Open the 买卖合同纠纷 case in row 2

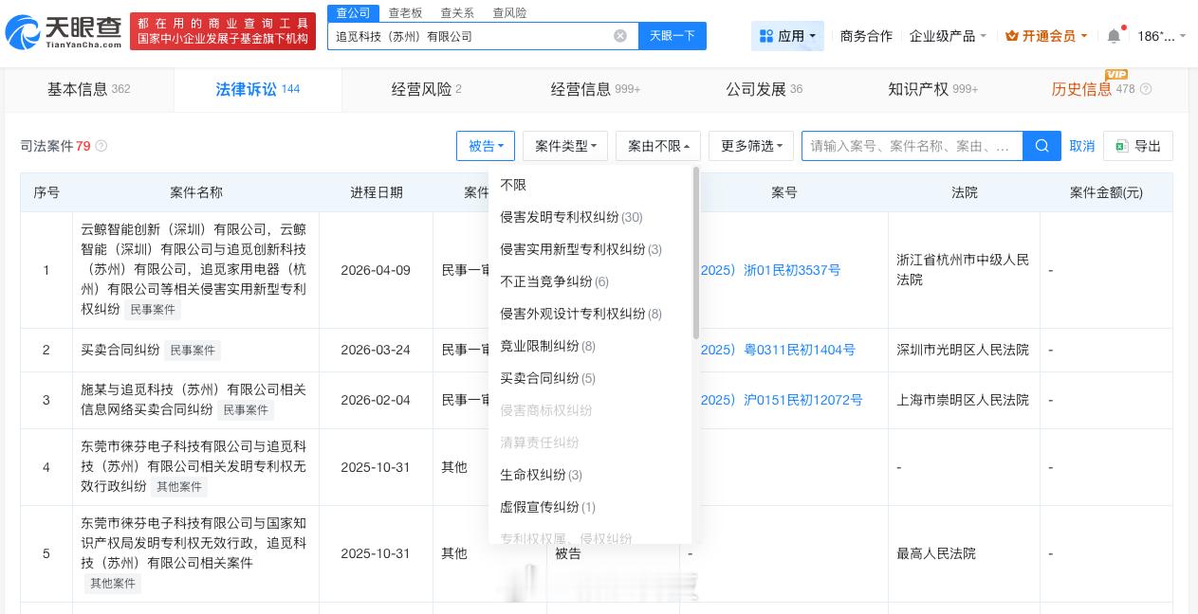[x=120, y=350]
